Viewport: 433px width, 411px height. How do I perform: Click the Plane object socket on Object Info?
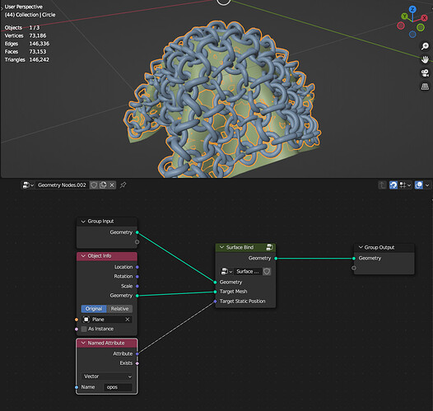point(77,320)
